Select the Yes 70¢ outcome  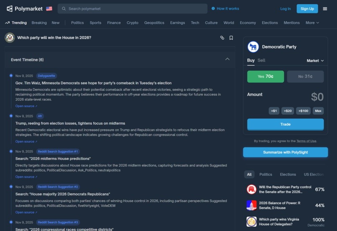click(x=266, y=77)
